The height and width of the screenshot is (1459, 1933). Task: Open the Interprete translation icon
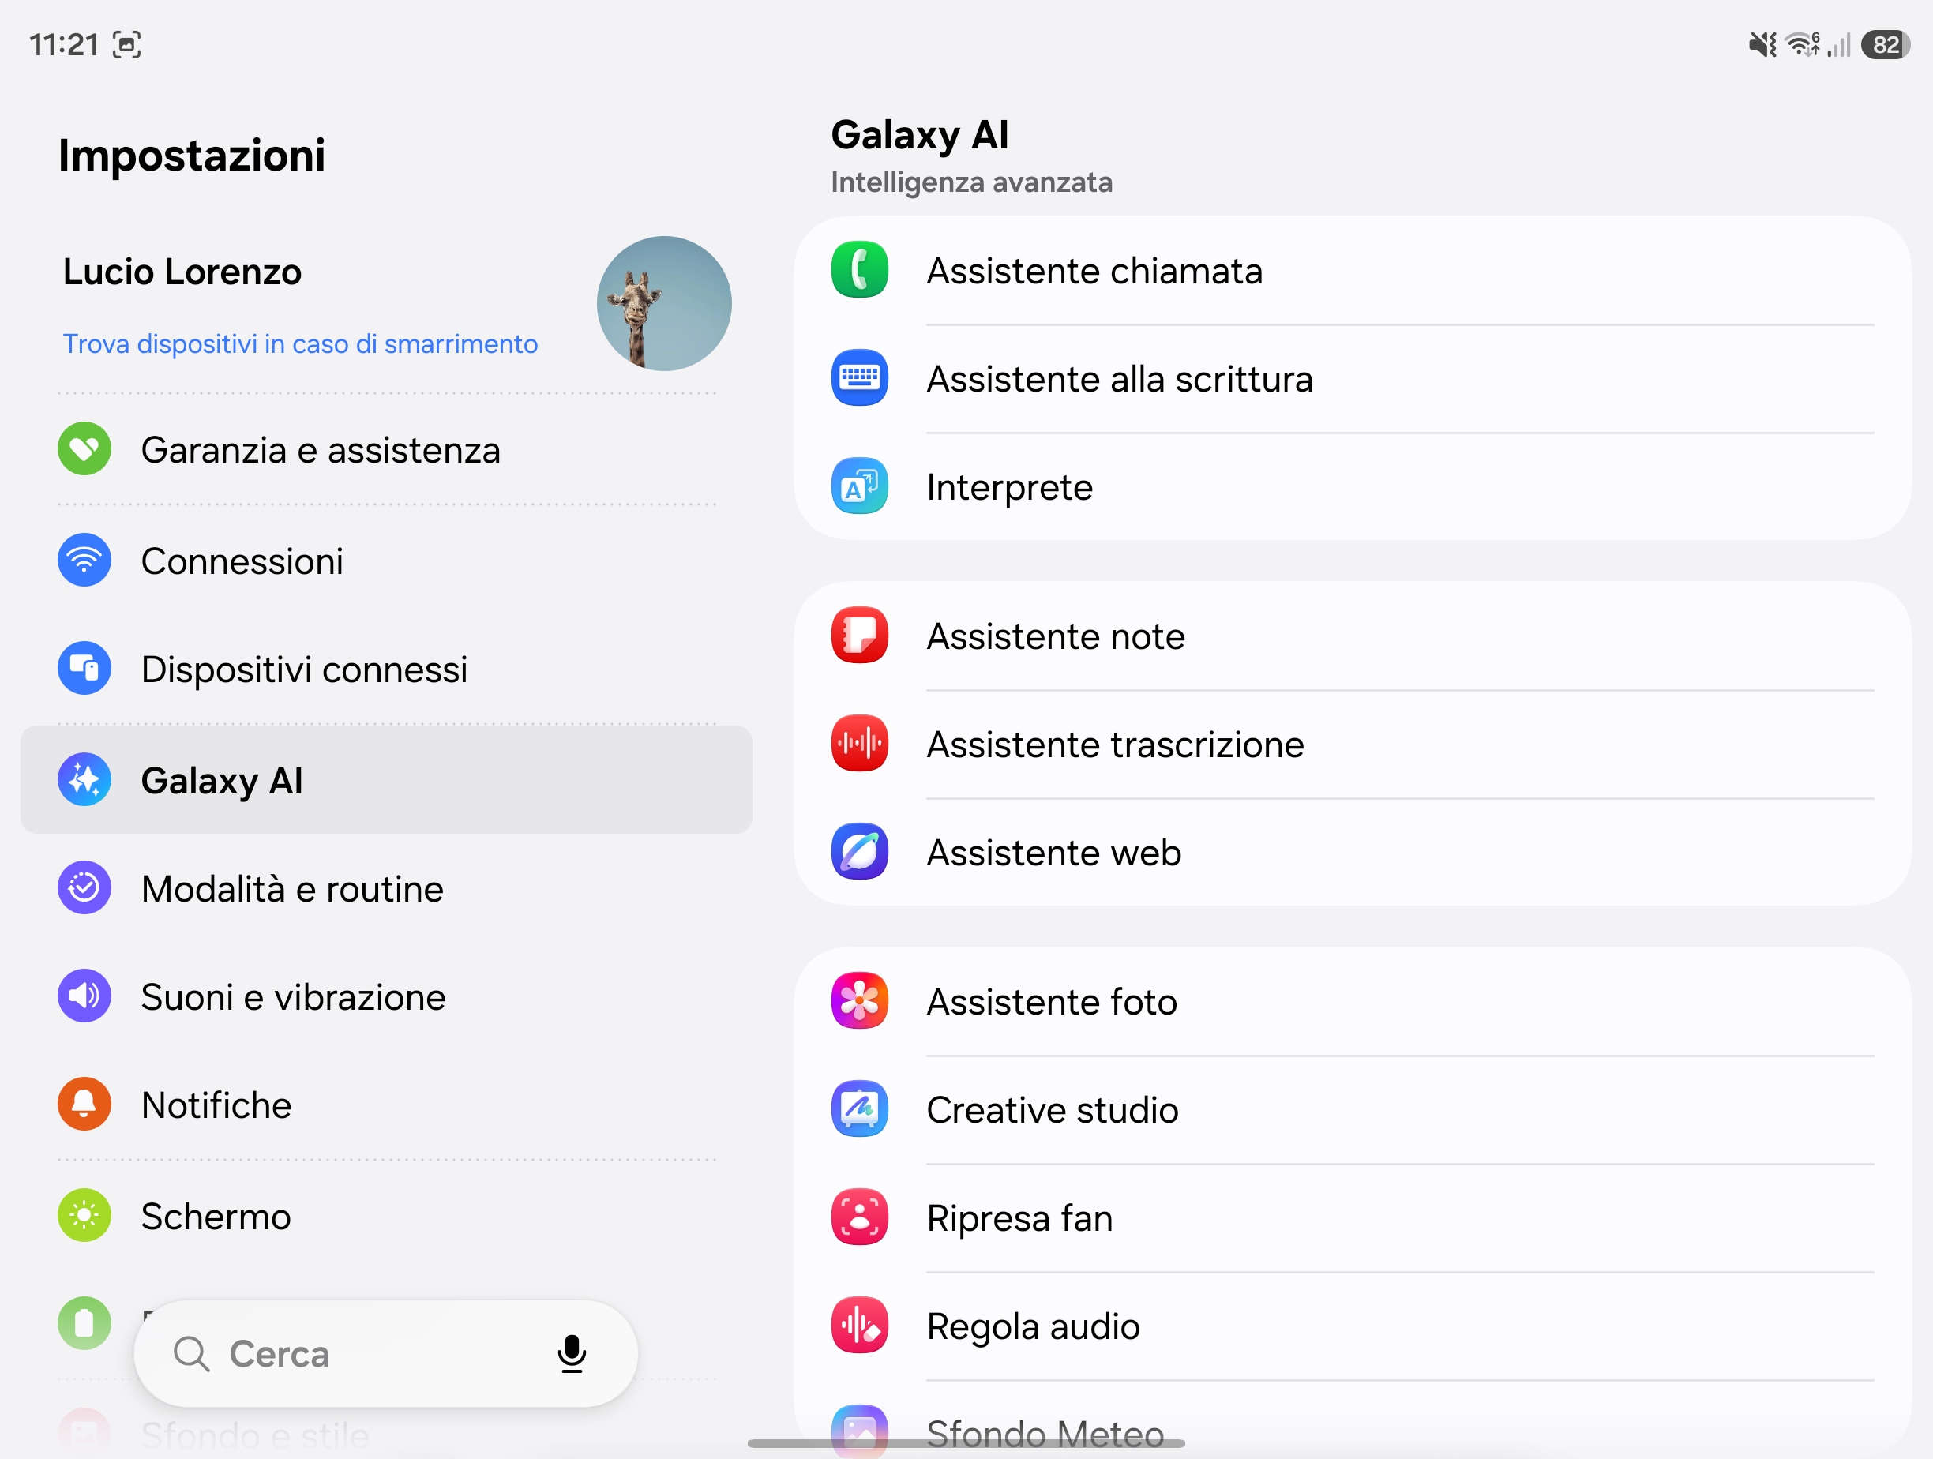pos(859,486)
